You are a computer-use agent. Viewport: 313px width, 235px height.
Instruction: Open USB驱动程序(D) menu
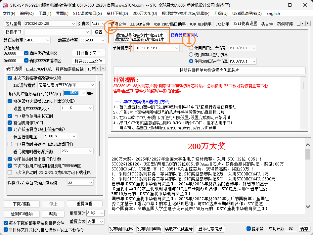[247, 14]
